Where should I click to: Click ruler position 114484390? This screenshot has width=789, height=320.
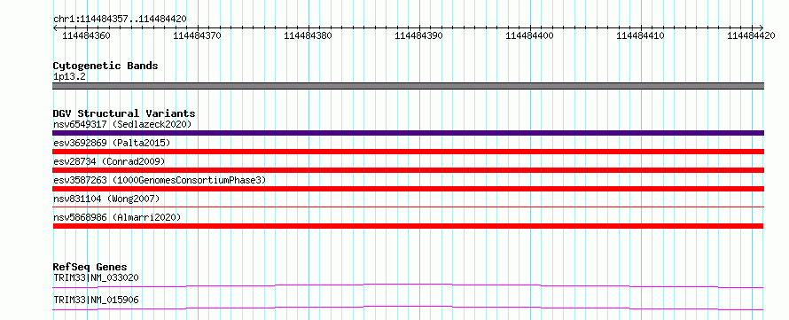(x=418, y=35)
